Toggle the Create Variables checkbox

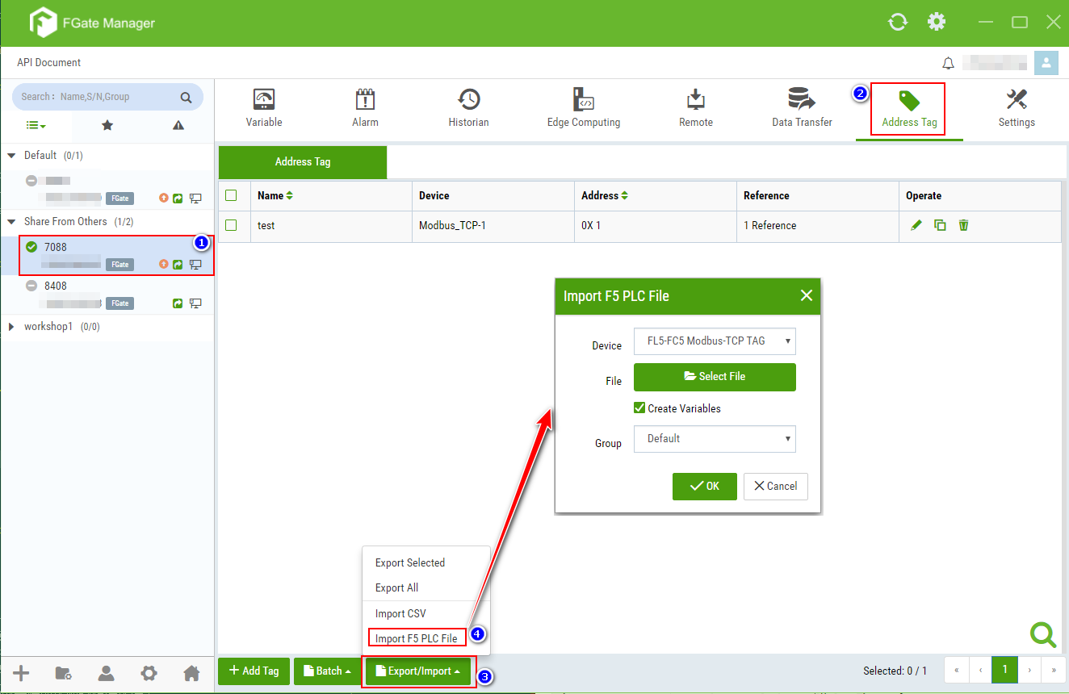click(x=639, y=408)
